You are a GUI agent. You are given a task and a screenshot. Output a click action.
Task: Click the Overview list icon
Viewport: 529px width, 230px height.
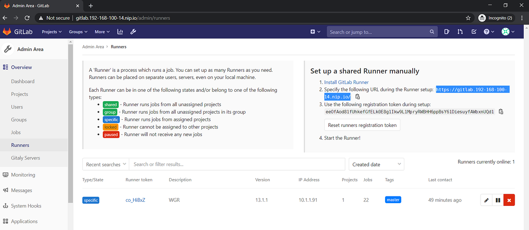tap(5, 67)
